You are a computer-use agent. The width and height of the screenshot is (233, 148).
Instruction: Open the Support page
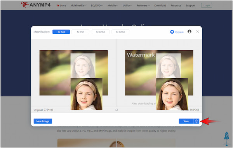(x=190, y=5)
